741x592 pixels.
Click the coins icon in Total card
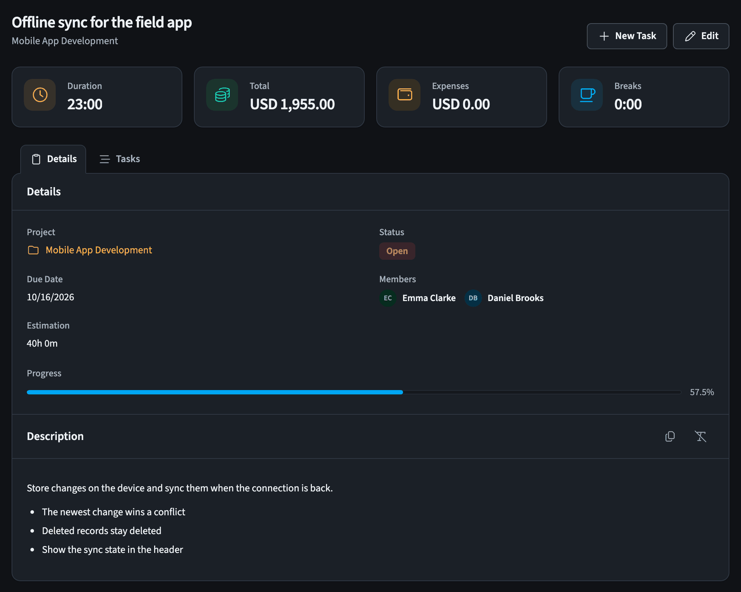(x=222, y=95)
